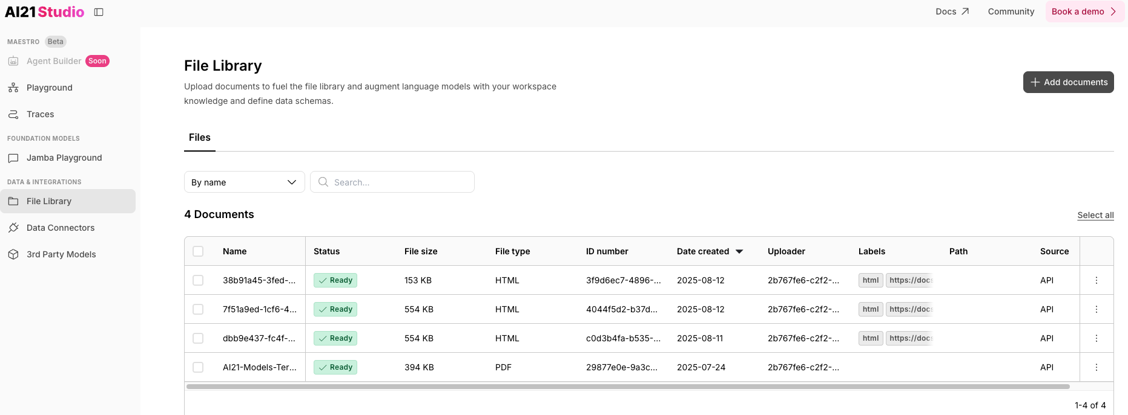1128x415 pixels.
Task: Click file name 7f51a9ed-1cf6-4...
Action: [260, 309]
